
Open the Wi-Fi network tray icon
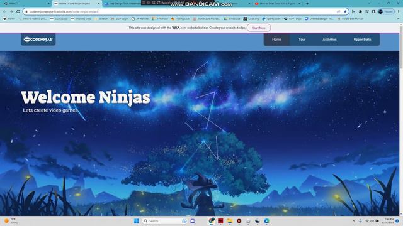(367, 221)
